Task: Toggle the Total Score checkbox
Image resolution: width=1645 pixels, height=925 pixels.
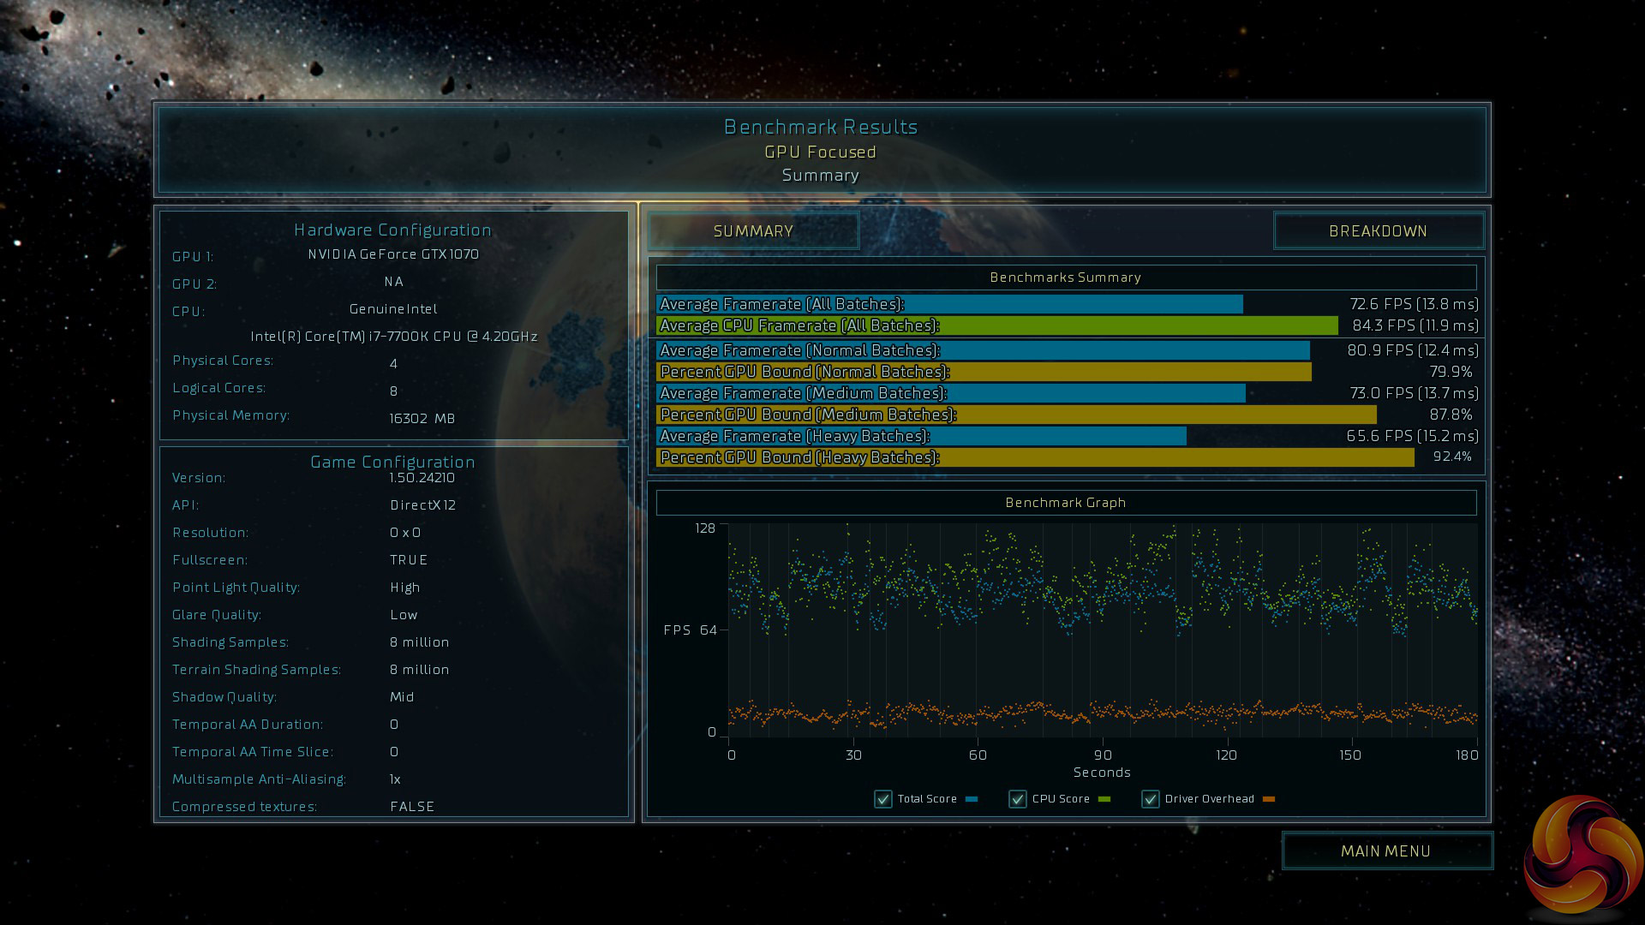Action: click(882, 799)
